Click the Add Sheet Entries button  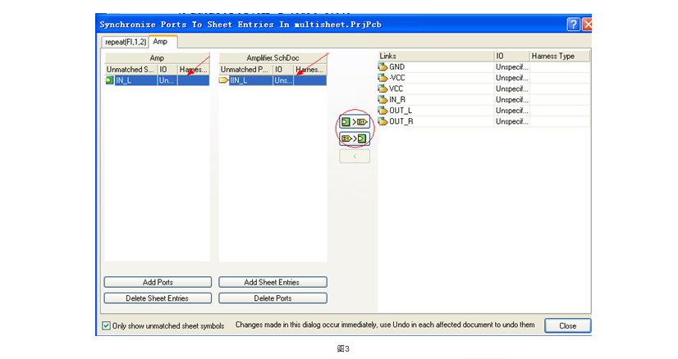[x=273, y=282]
